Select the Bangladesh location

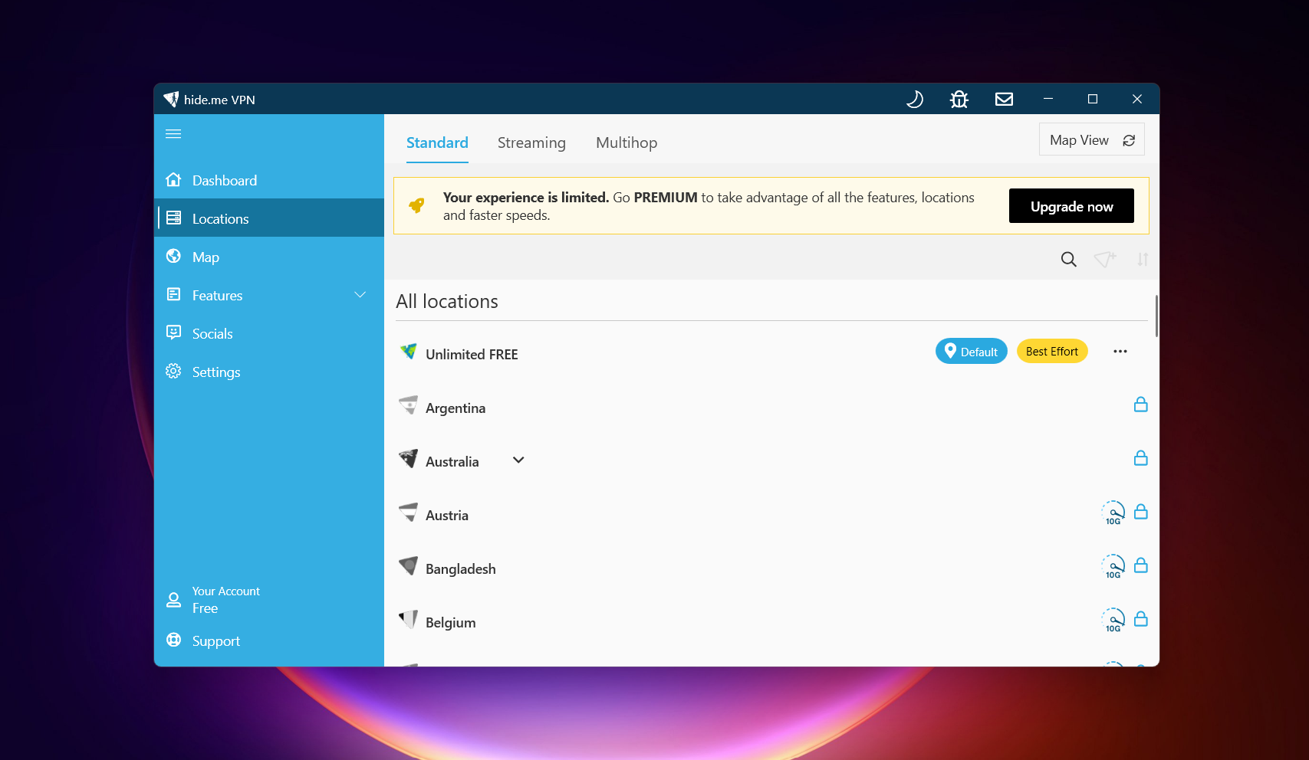tap(771, 568)
